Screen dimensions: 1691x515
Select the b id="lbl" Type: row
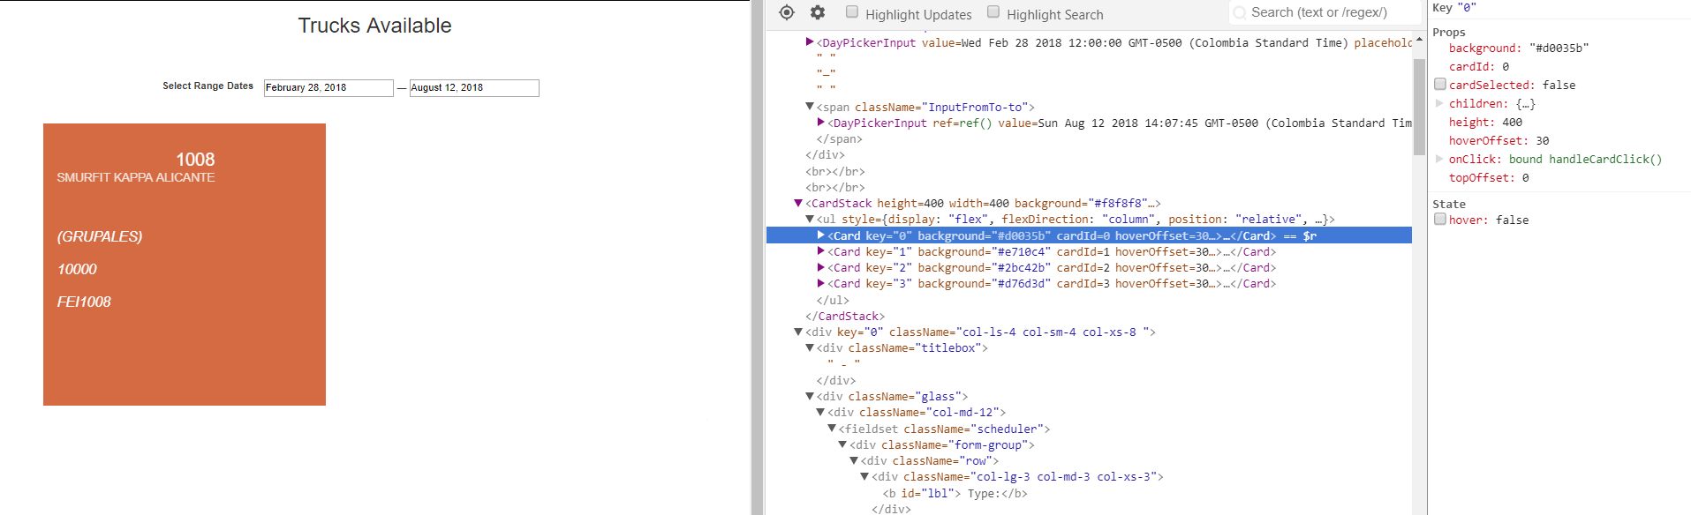[1089, 493]
